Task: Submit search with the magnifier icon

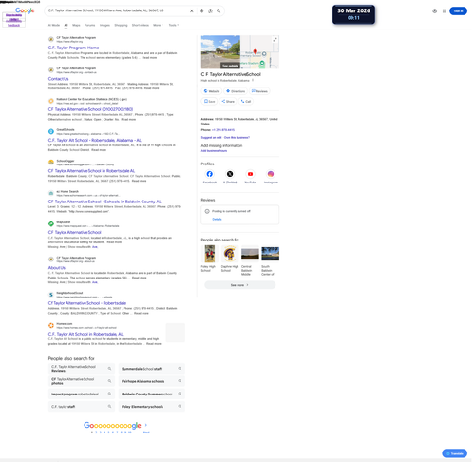Action: (218, 10)
